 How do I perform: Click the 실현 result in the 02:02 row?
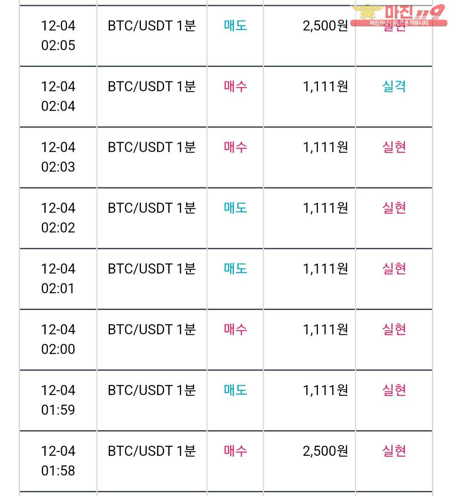[394, 208]
